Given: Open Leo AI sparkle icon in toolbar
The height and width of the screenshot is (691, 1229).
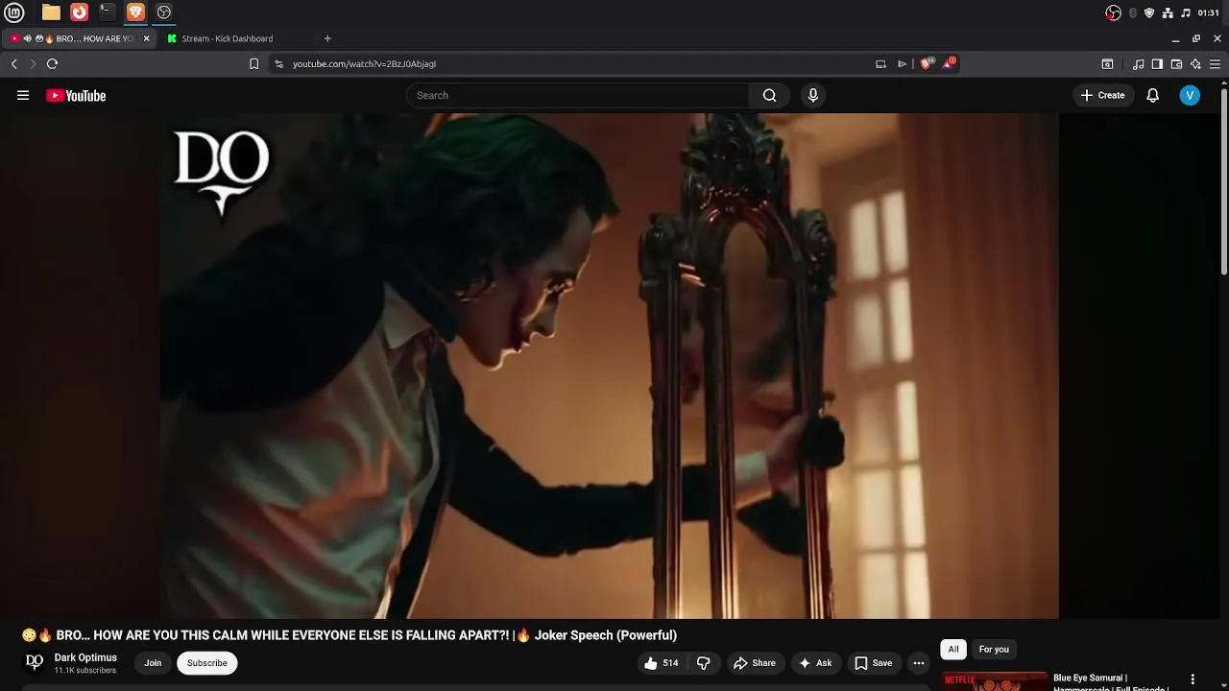Looking at the screenshot, I should (1195, 64).
